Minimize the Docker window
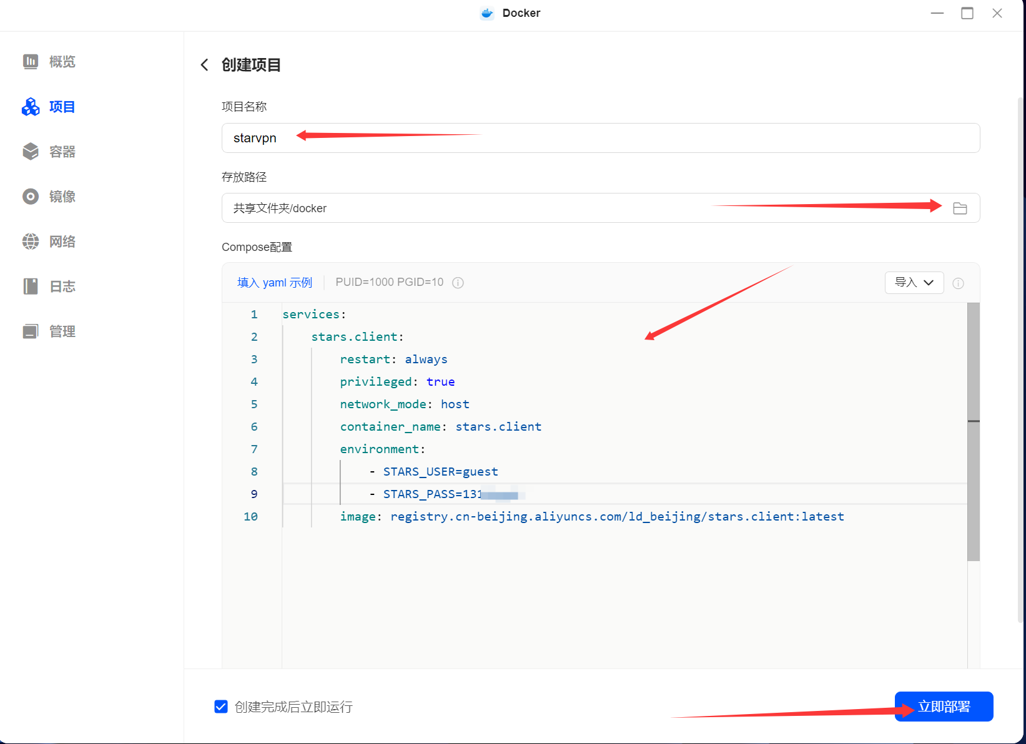 [x=937, y=13]
